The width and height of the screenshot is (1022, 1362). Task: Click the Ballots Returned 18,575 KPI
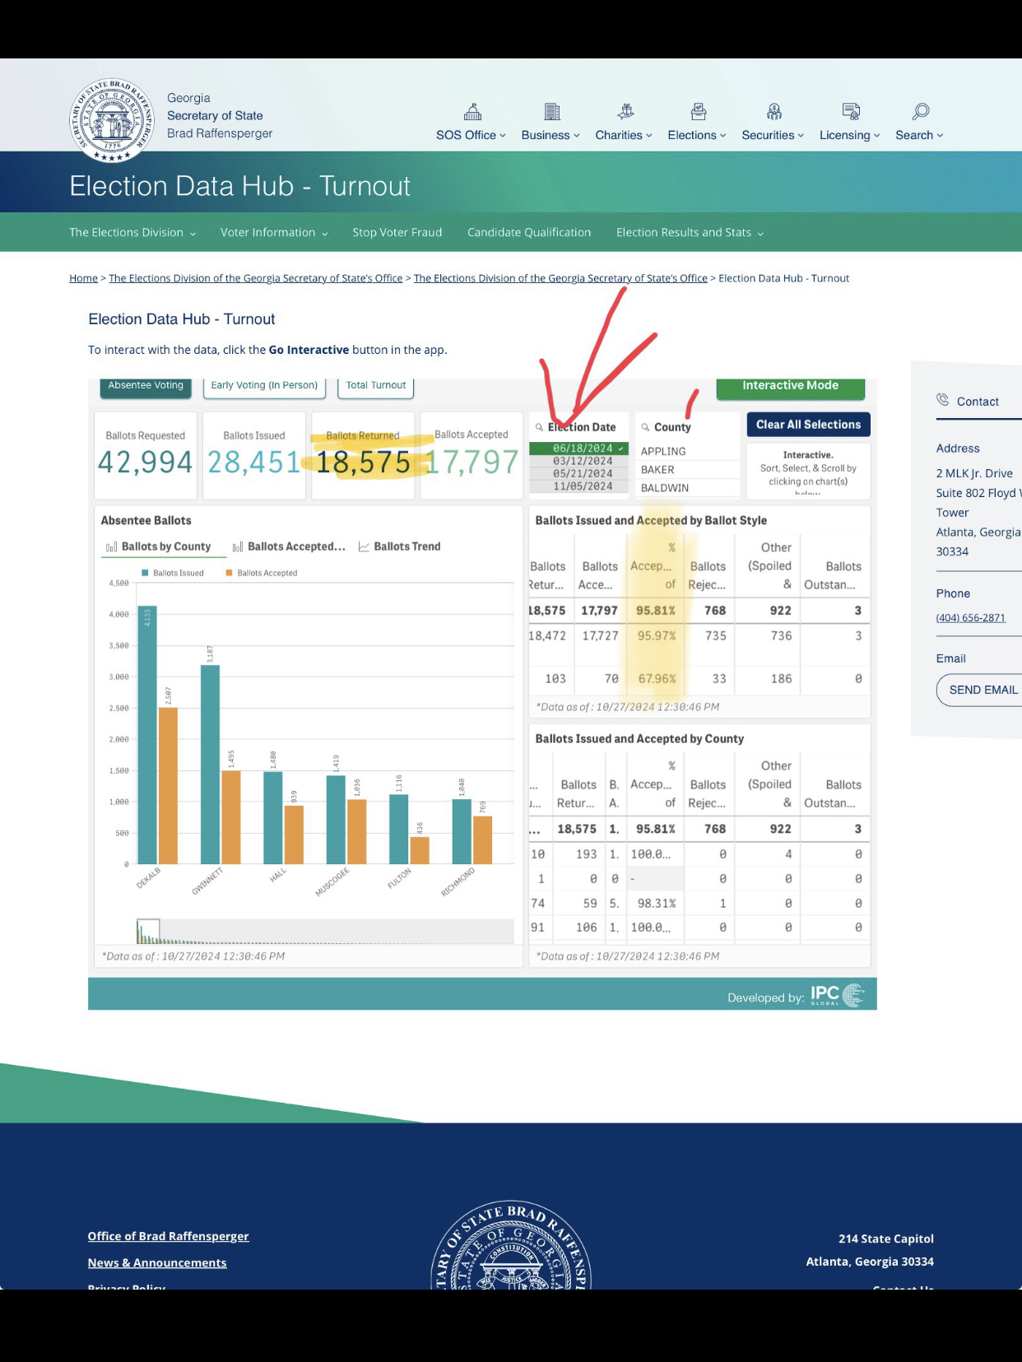363,454
